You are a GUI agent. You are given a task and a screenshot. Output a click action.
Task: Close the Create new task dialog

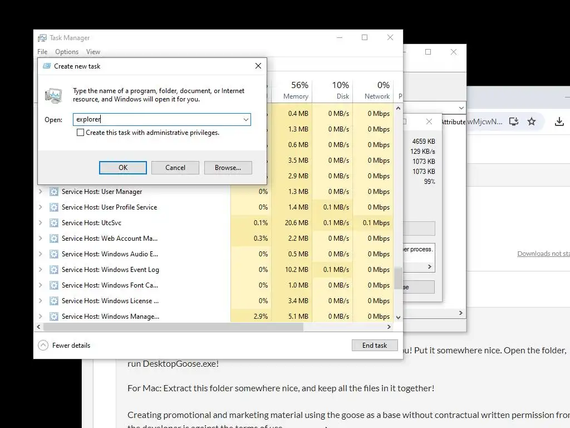coord(258,66)
